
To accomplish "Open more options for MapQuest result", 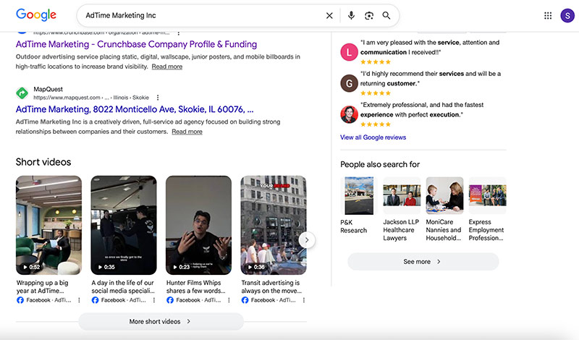I will [158, 98].
